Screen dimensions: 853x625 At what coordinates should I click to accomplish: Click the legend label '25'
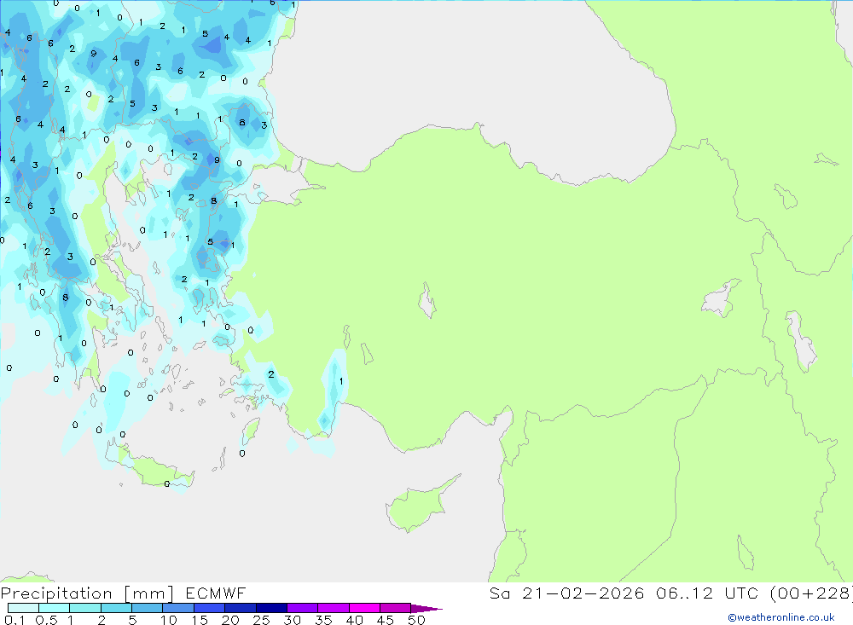click(261, 620)
